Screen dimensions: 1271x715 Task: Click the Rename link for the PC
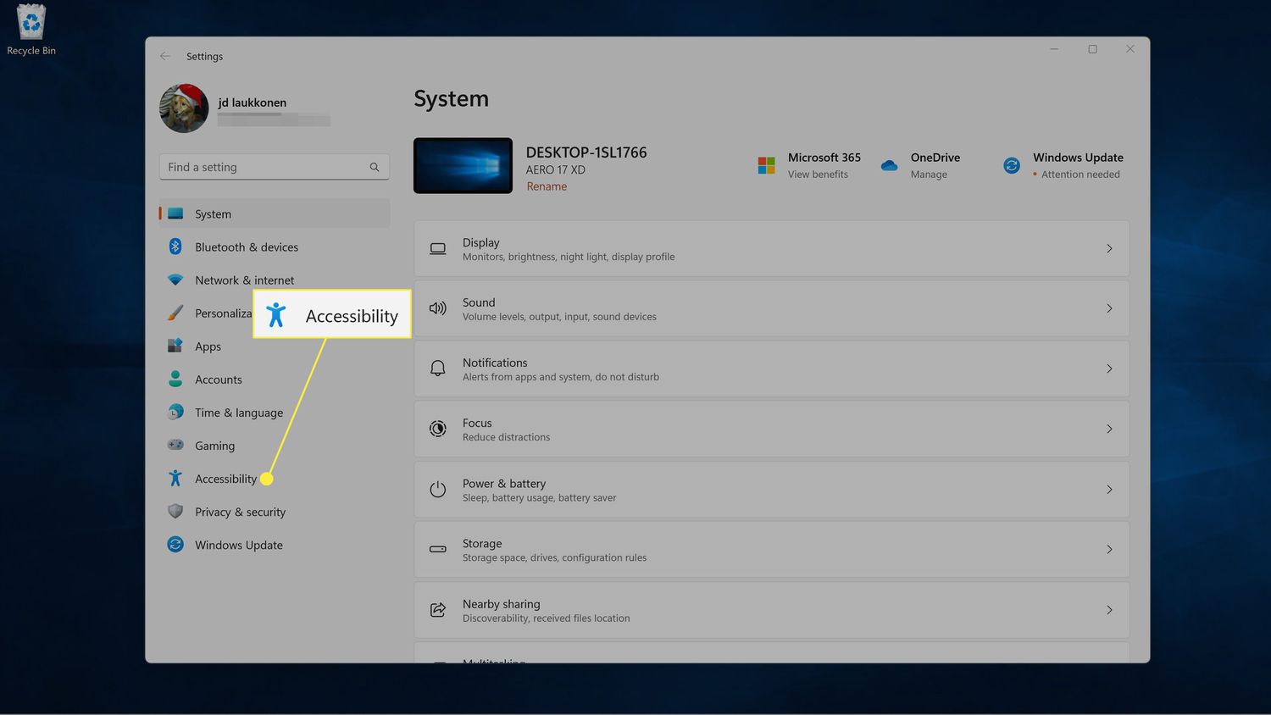(x=547, y=186)
